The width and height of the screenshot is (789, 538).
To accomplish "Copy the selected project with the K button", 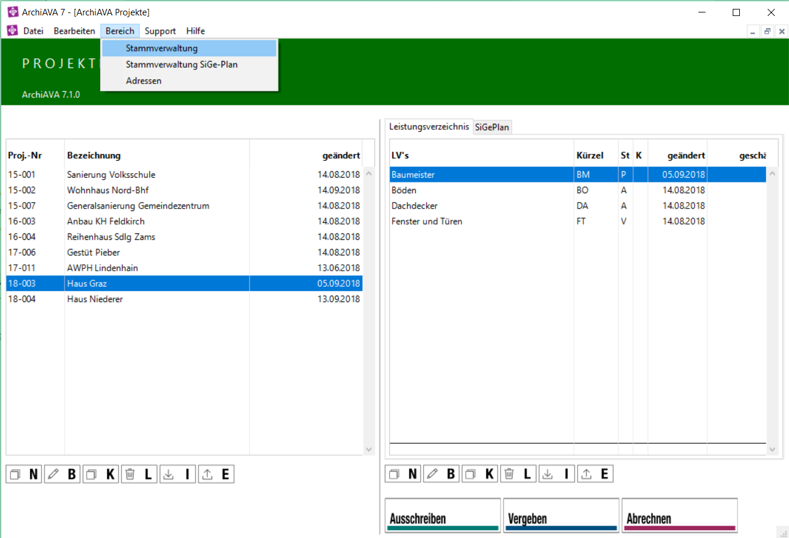I will pos(101,474).
